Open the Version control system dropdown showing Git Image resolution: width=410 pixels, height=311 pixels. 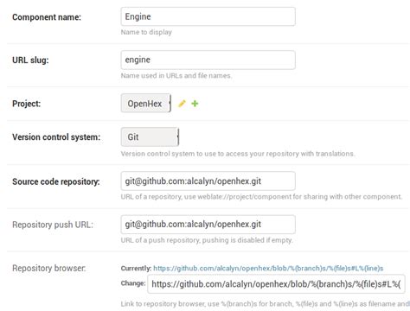pos(150,136)
